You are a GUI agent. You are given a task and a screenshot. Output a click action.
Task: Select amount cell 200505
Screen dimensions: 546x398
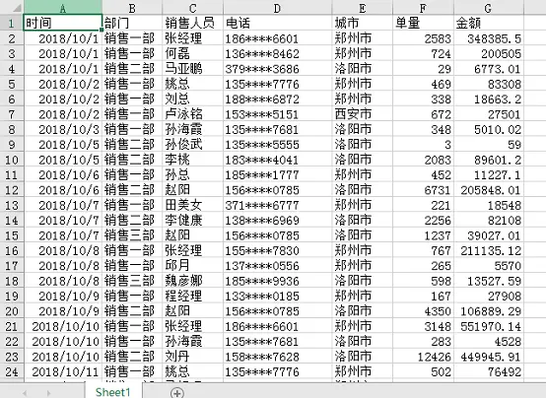point(489,53)
